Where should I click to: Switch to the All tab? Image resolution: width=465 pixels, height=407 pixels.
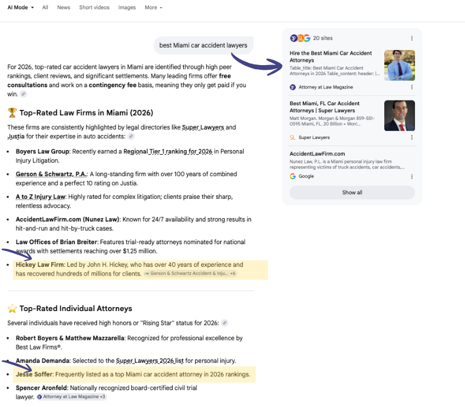point(45,8)
